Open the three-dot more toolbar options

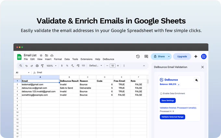click(x=124, y=66)
